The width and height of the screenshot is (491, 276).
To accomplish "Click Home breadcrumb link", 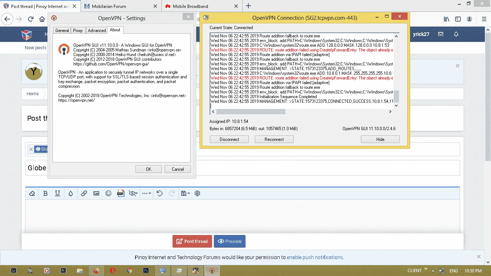I will coord(32,93).
